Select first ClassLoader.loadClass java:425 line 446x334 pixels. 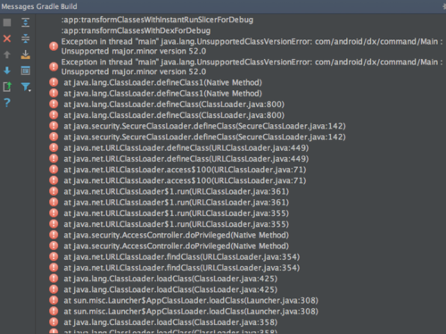170,279
